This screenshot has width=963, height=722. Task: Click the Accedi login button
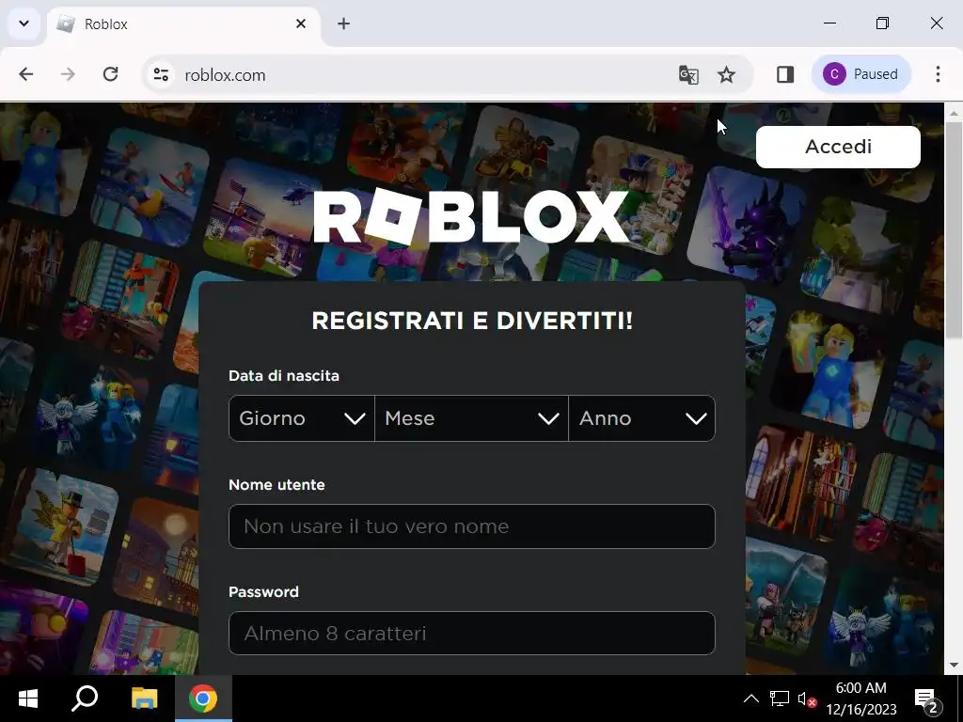point(838,147)
